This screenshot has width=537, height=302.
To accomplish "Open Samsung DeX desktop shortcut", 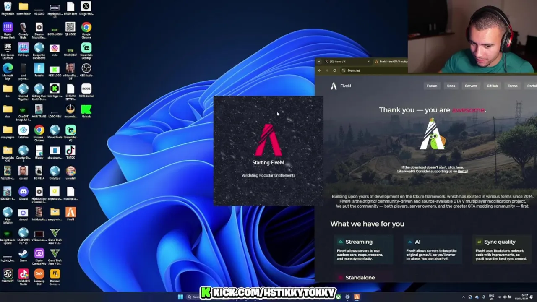I will click(x=39, y=277).
